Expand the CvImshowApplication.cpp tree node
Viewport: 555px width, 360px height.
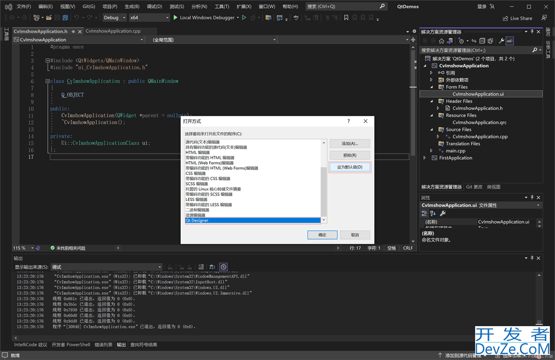[x=438, y=136]
